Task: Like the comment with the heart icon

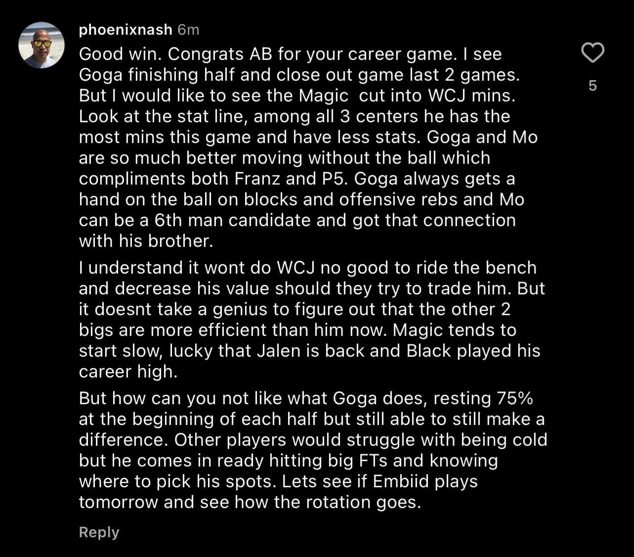Action: coord(592,53)
